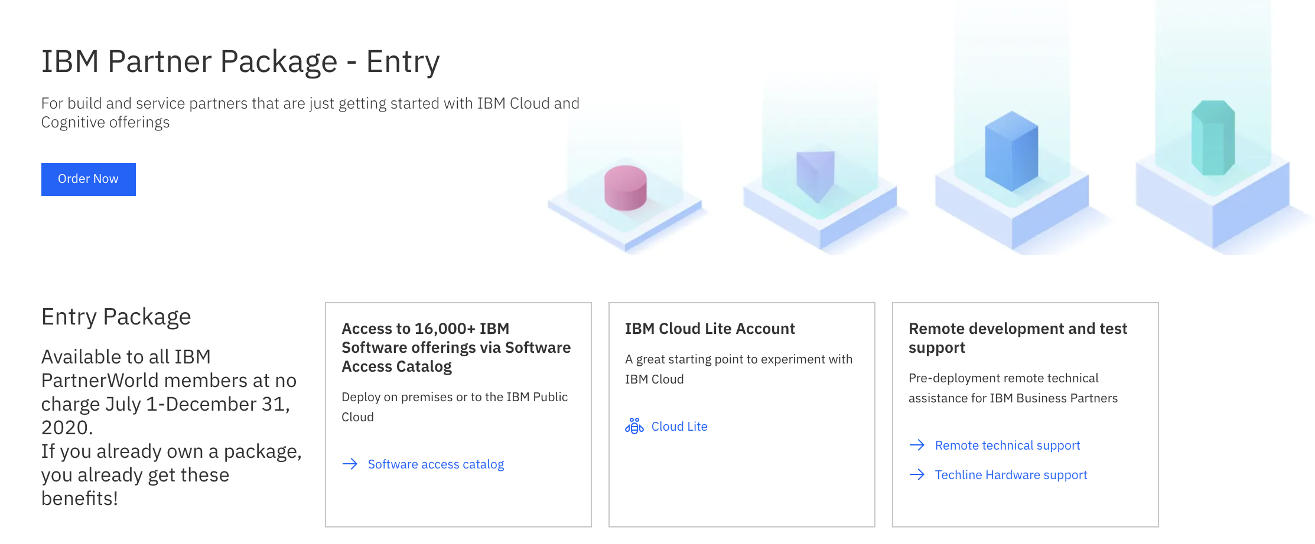Screen dimensions: 1315x544
Task: Click the 'A great starting point' description text
Action: [x=738, y=369]
